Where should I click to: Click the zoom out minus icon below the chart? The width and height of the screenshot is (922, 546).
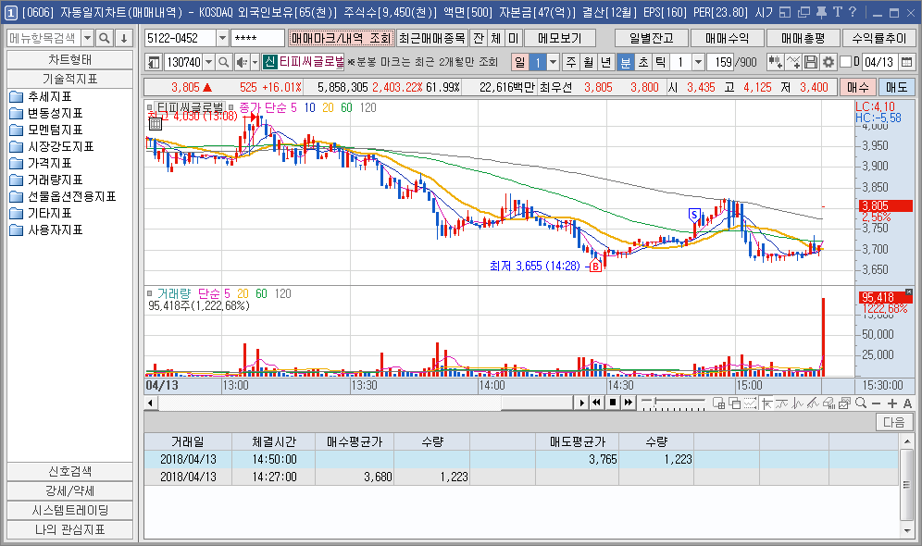[876, 402]
